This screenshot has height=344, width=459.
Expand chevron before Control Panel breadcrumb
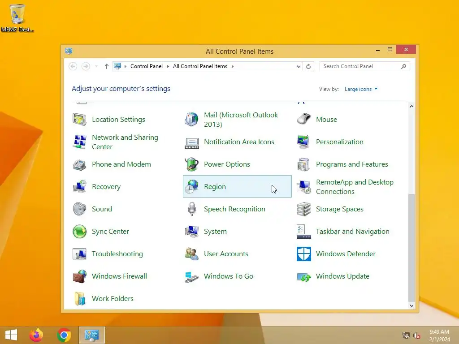pyautogui.click(x=126, y=66)
